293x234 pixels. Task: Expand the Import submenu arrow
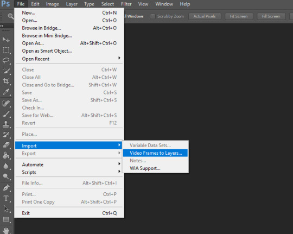coord(119,145)
